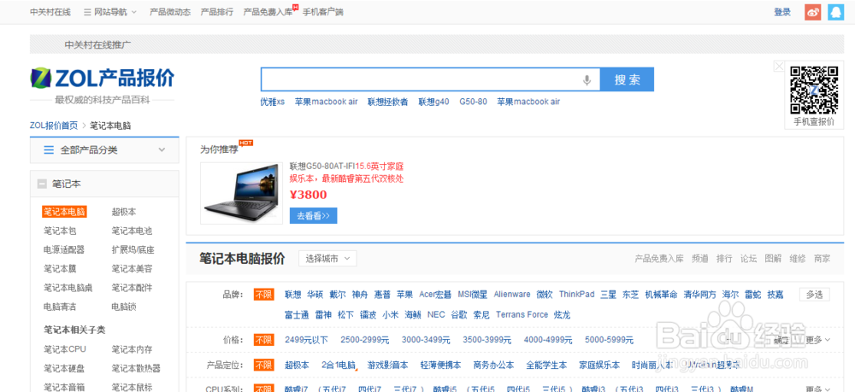855x392 pixels.
Task: Click the hamburger icon beside 全部产品分类
Action: point(49,149)
